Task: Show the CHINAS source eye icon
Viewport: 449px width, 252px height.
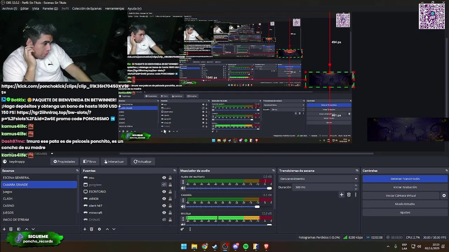Action: click(164, 220)
